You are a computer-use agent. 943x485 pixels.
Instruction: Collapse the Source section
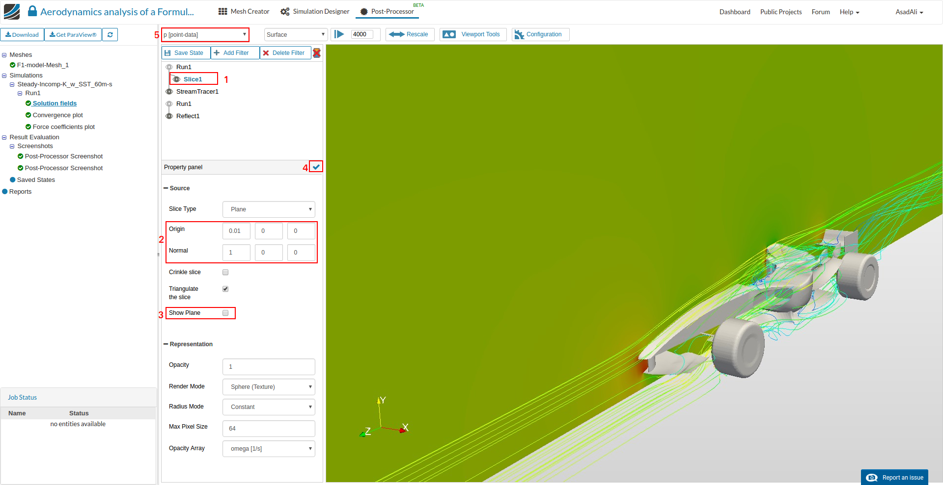point(166,188)
